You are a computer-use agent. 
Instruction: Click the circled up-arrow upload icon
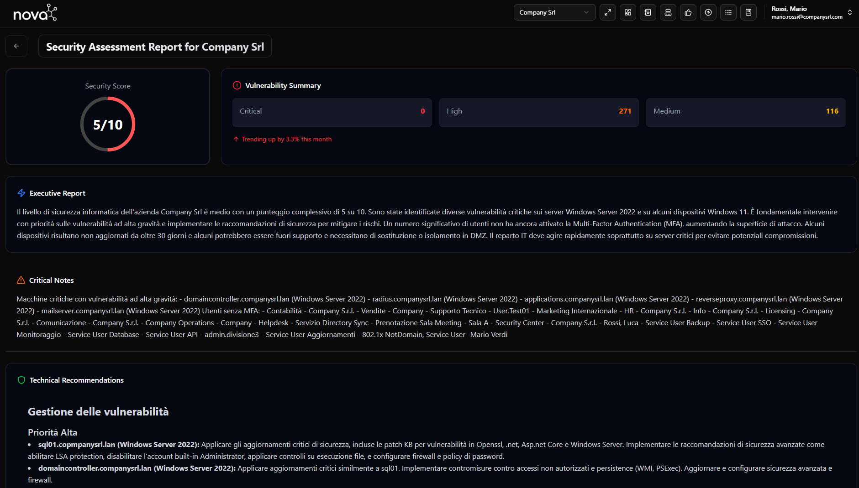708,13
